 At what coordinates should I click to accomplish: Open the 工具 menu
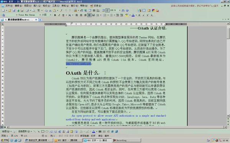click(56, 6)
